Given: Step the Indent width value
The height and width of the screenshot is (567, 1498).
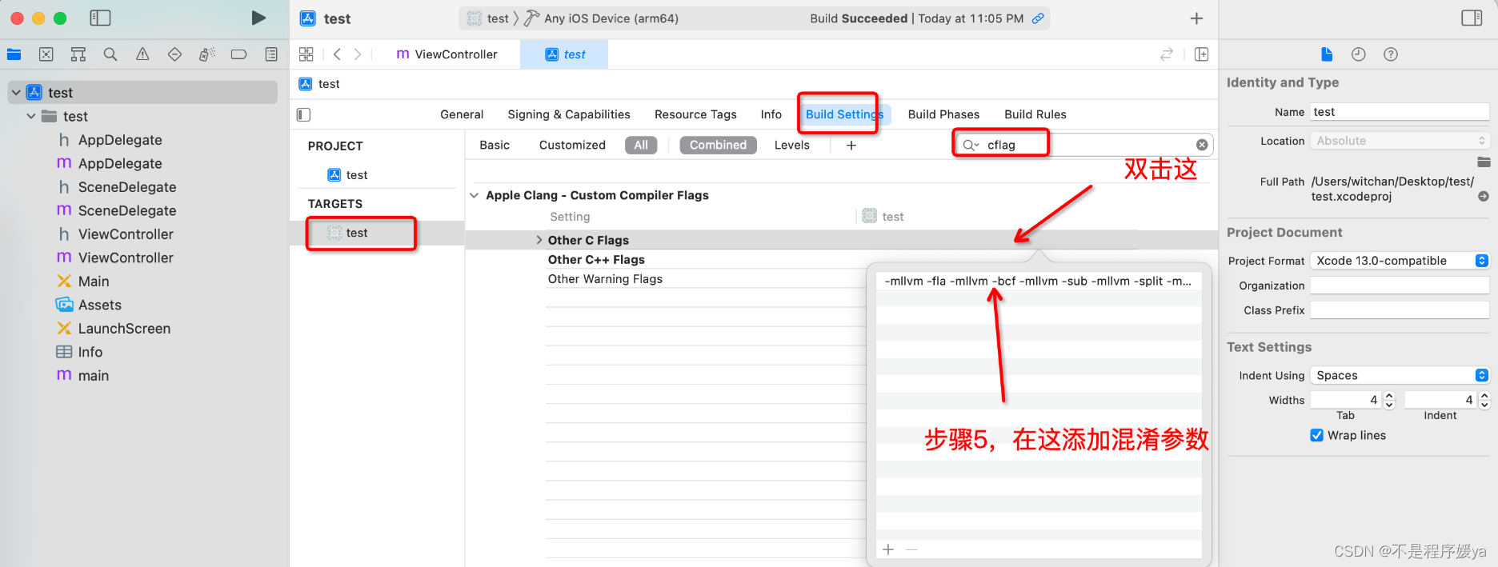Looking at the screenshot, I should tap(1484, 400).
